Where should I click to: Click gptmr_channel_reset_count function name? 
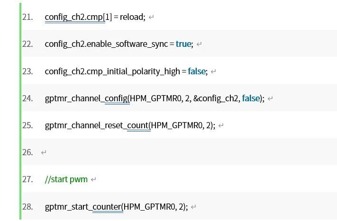[97, 125]
